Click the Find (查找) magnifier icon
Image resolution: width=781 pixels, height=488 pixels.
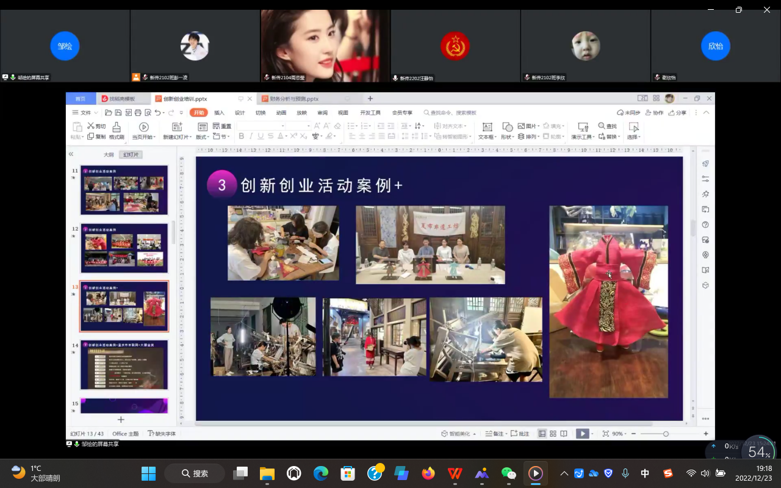tap(601, 126)
